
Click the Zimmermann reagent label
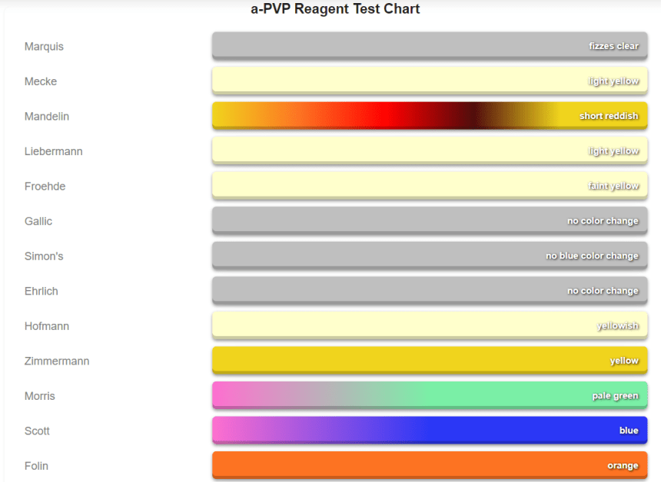(x=56, y=361)
